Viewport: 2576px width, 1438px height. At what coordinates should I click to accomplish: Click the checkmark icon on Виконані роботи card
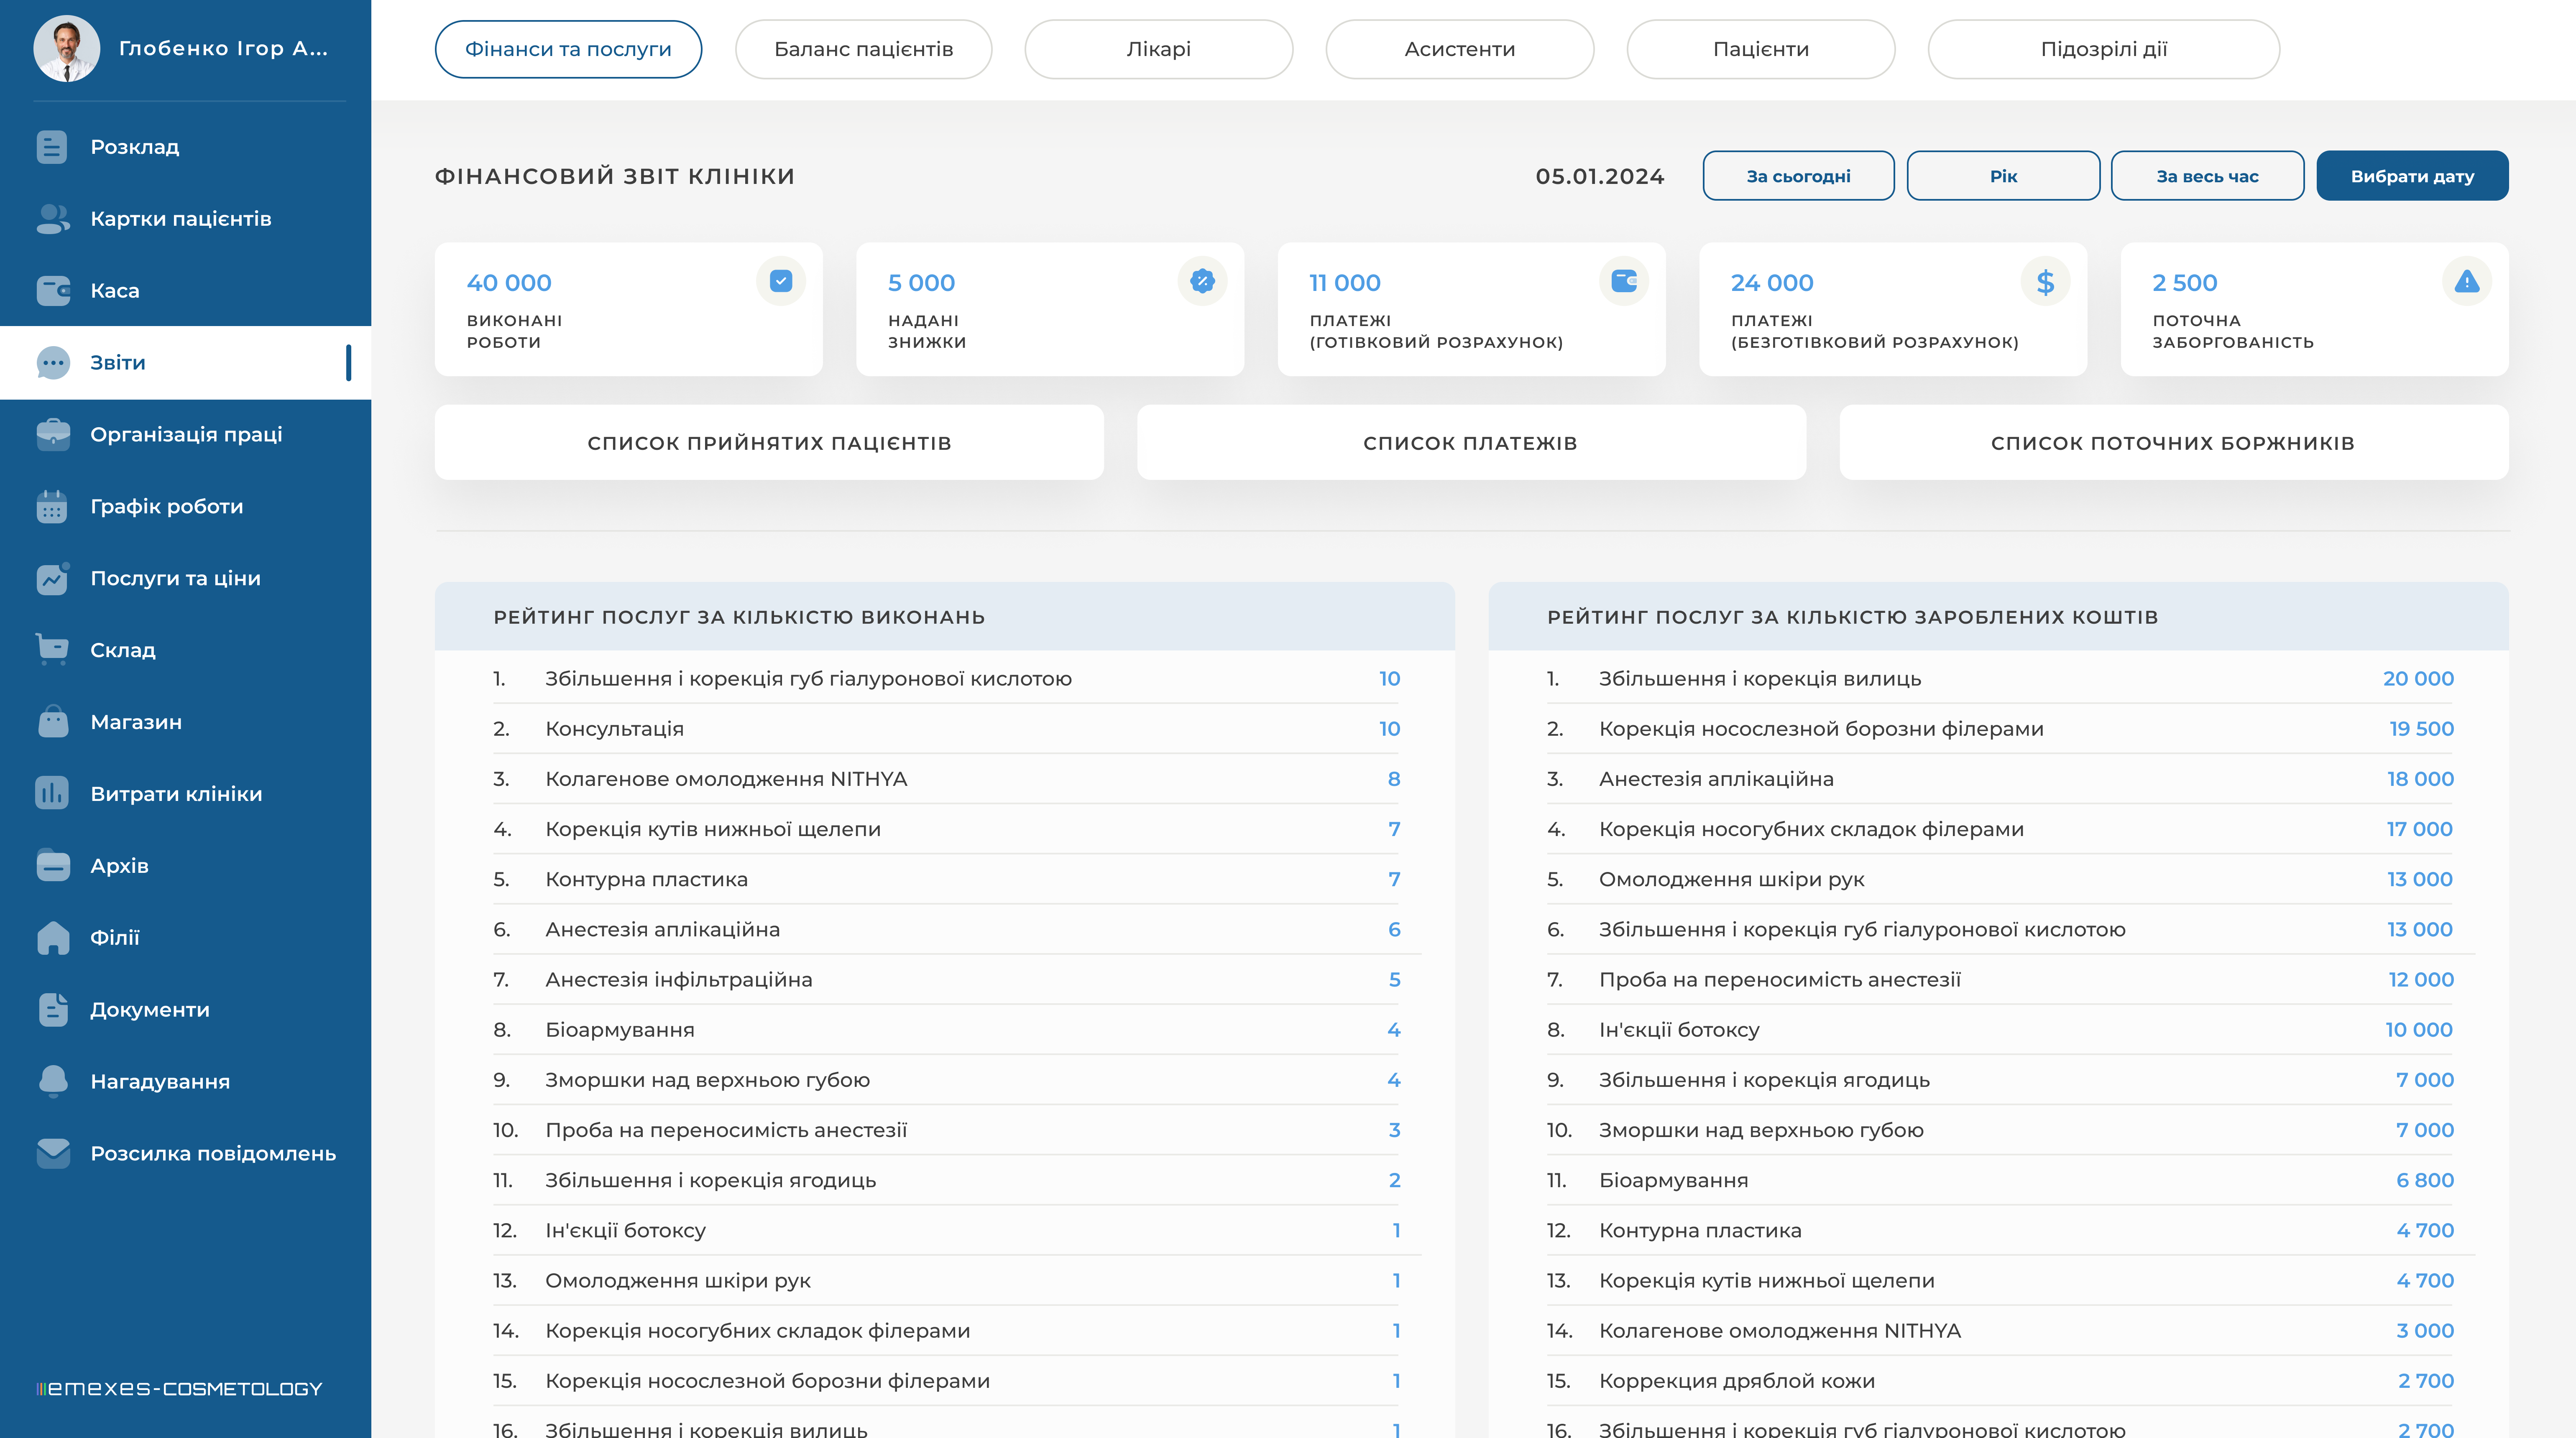point(781,281)
